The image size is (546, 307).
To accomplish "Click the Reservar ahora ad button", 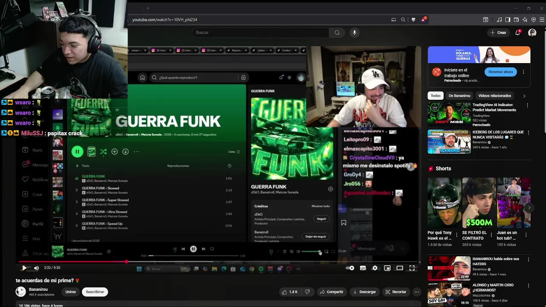I will click(x=500, y=72).
